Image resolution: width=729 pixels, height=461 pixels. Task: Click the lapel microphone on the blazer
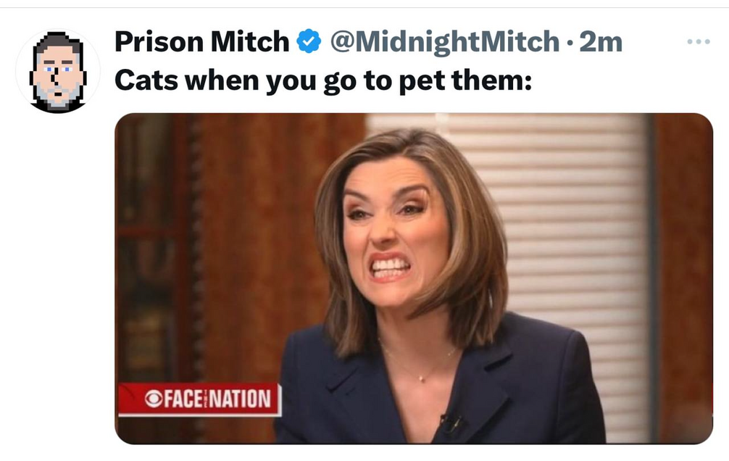click(451, 423)
